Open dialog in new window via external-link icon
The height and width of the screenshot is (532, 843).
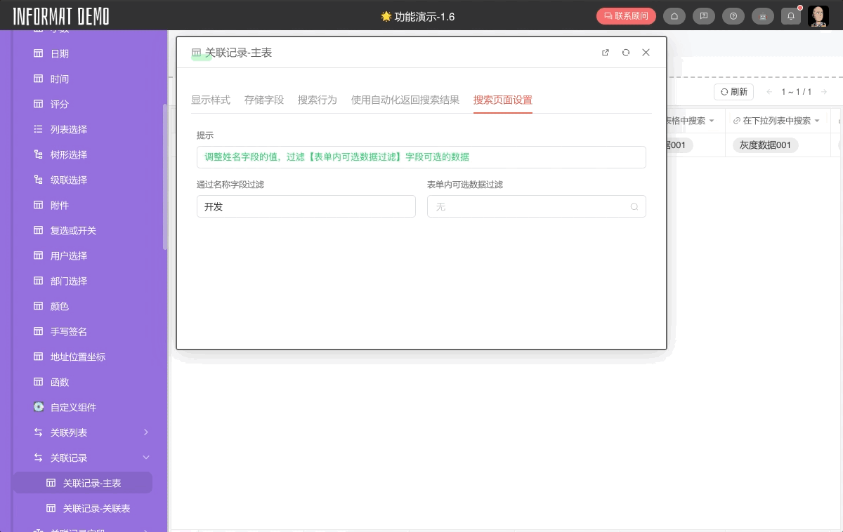pyautogui.click(x=605, y=52)
